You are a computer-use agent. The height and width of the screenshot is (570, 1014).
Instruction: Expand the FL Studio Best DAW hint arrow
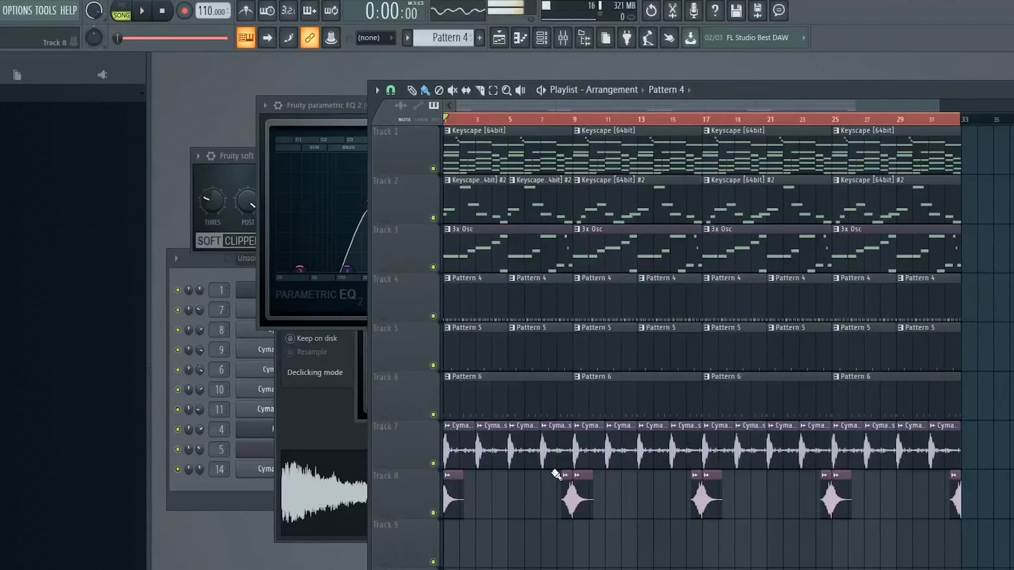tap(804, 37)
